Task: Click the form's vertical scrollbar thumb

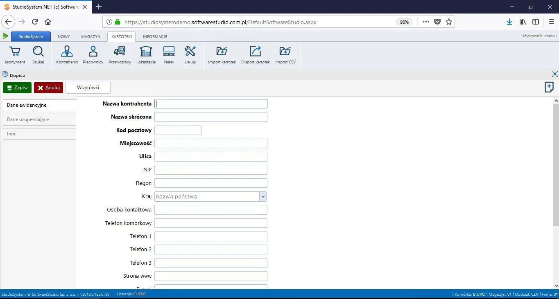Action: 556,165
